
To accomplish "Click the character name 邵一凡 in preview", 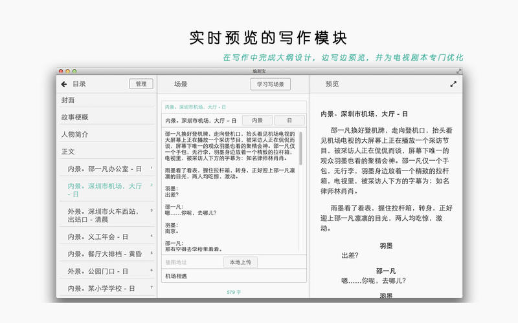I will [x=386, y=271].
